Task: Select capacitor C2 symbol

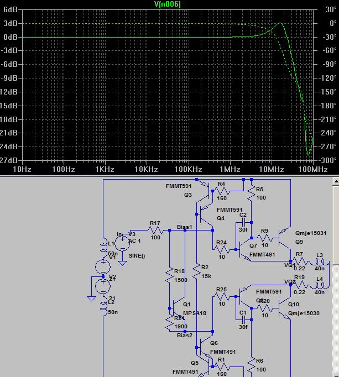Action: 244,222
